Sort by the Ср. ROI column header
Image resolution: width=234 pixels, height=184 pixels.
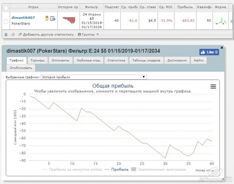(x=166, y=7)
